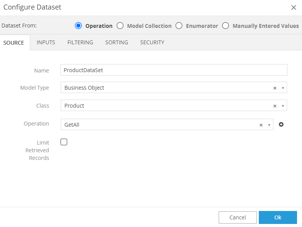The height and width of the screenshot is (227, 302).
Task: Open the FILTERING tab
Action: pyautogui.click(x=80, y=42)
